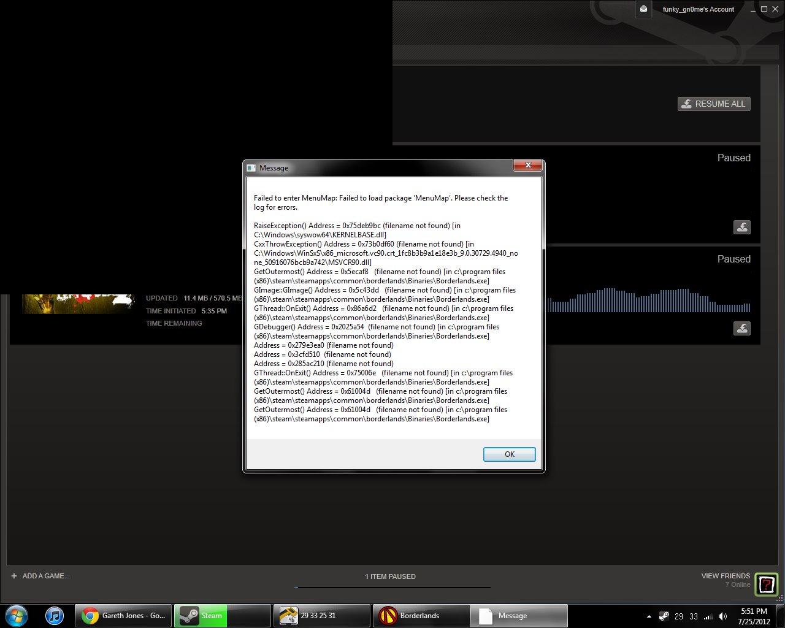Switch to Chrome Gareth Jones taskbar item
785x628 pixels.
(x=123, y=616)
